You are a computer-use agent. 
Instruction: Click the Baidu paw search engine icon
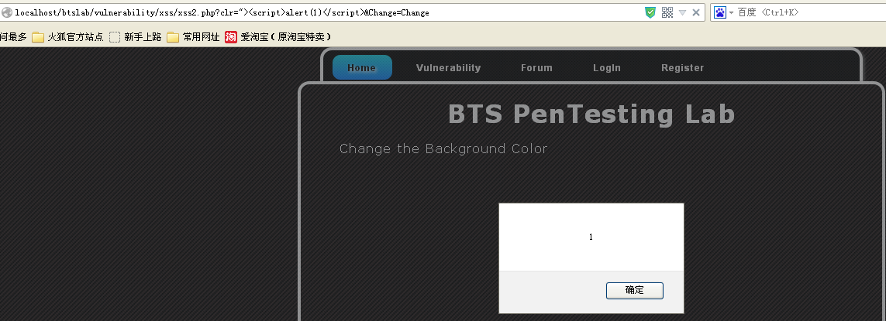pos(720,12)
